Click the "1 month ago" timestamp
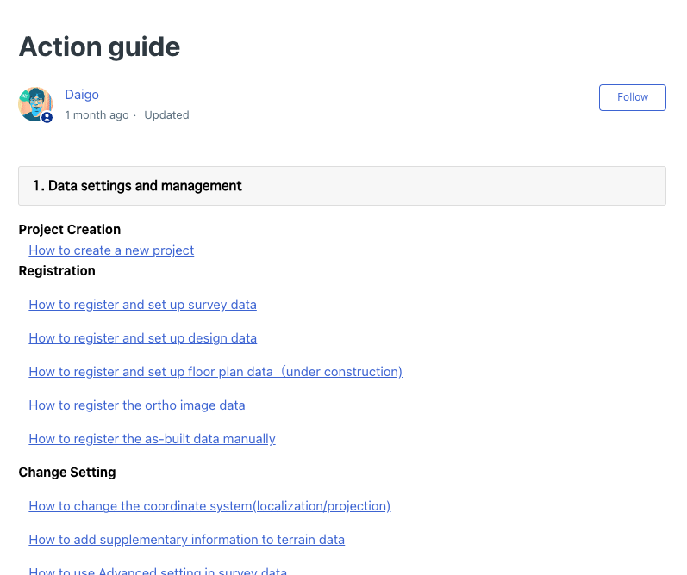 tap(97, 115)
